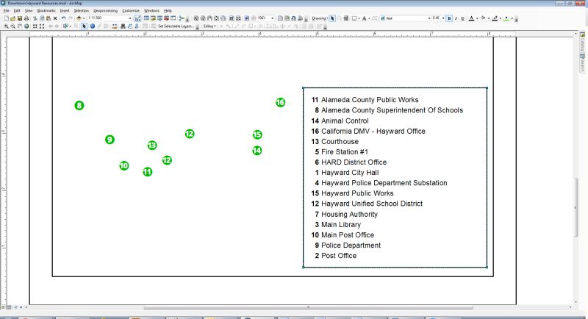The height and width of the screenshot is (319, 588).
Task: Click the line color swatch
Action: pos(495,18)
